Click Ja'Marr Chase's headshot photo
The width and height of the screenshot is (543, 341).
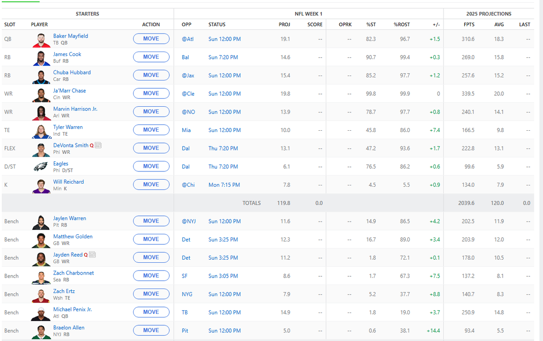coord(41,94)
